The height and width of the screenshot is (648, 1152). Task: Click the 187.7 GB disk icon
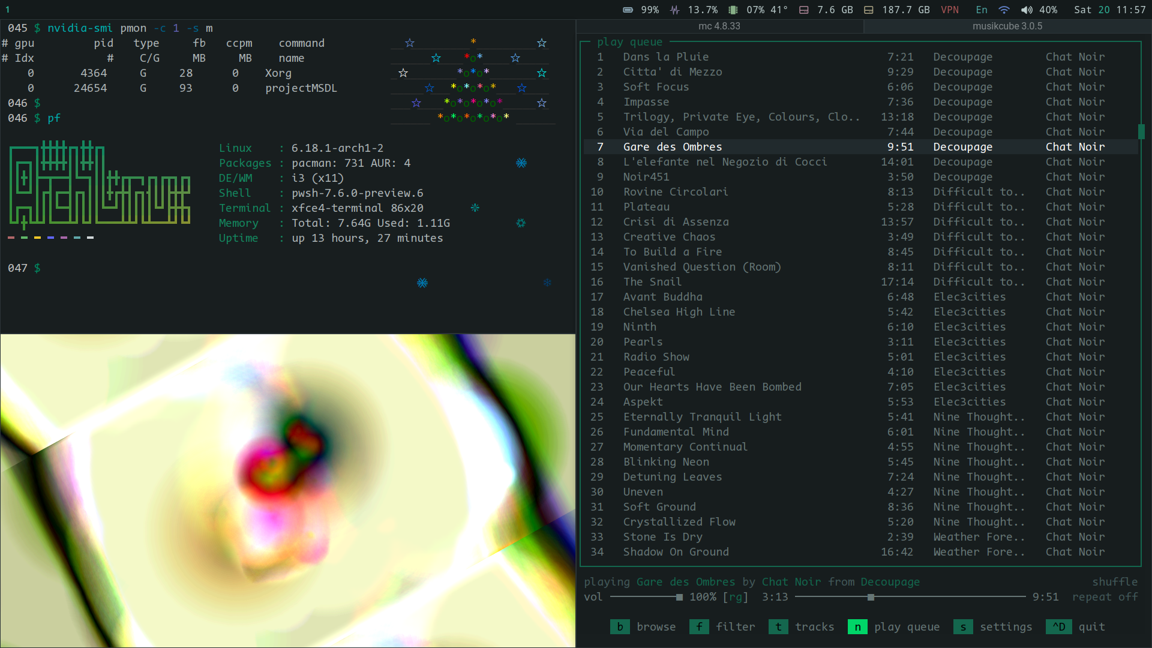point(868,10)
